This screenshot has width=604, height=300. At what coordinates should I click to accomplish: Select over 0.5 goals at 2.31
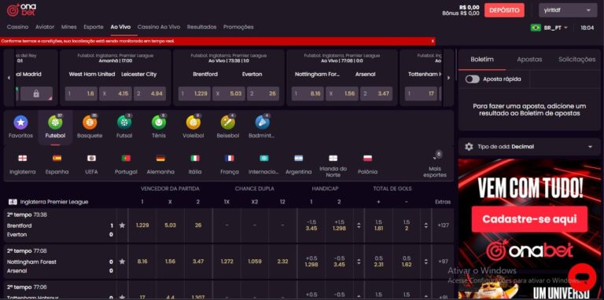378,262
